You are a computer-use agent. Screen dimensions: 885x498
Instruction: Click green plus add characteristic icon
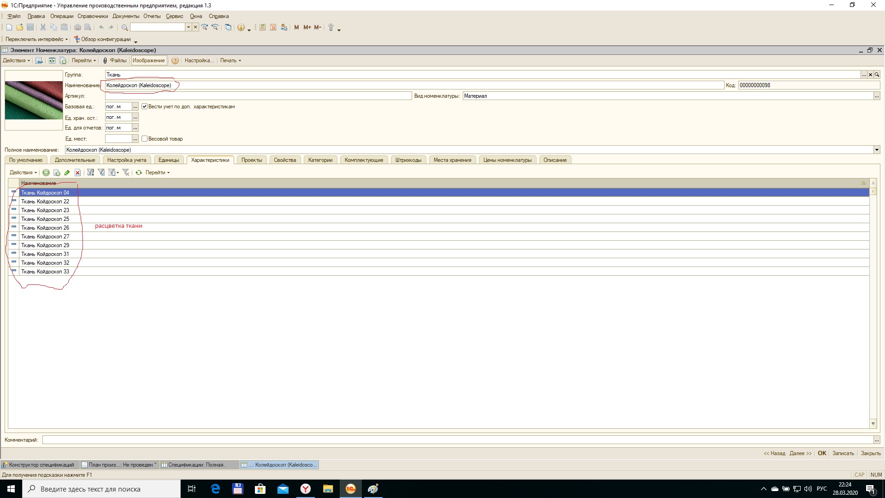pyautogui.click(x=46, y=172)
